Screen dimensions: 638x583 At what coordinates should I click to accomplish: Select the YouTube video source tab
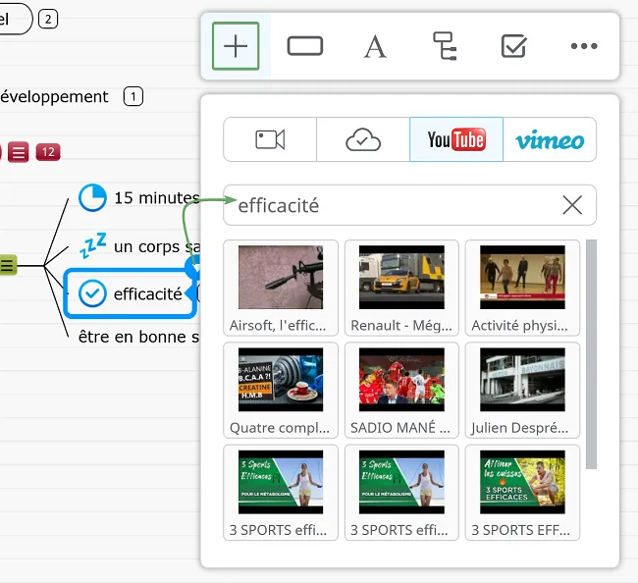point(456,139)
